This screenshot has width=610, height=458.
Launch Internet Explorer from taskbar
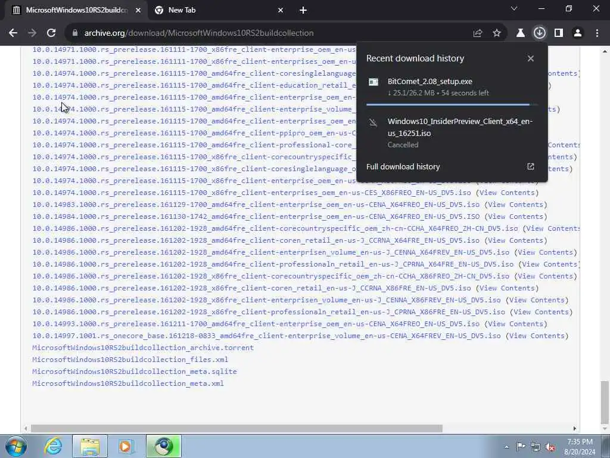pyautogui.click(x=53, y=446)
